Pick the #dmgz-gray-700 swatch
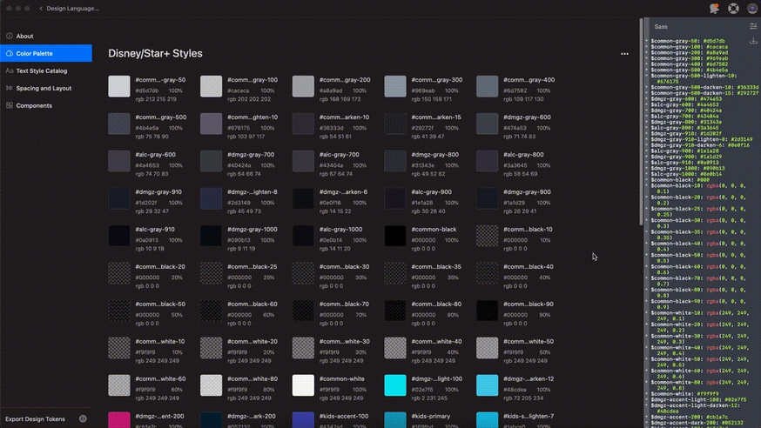 click(x=211, y=161)
